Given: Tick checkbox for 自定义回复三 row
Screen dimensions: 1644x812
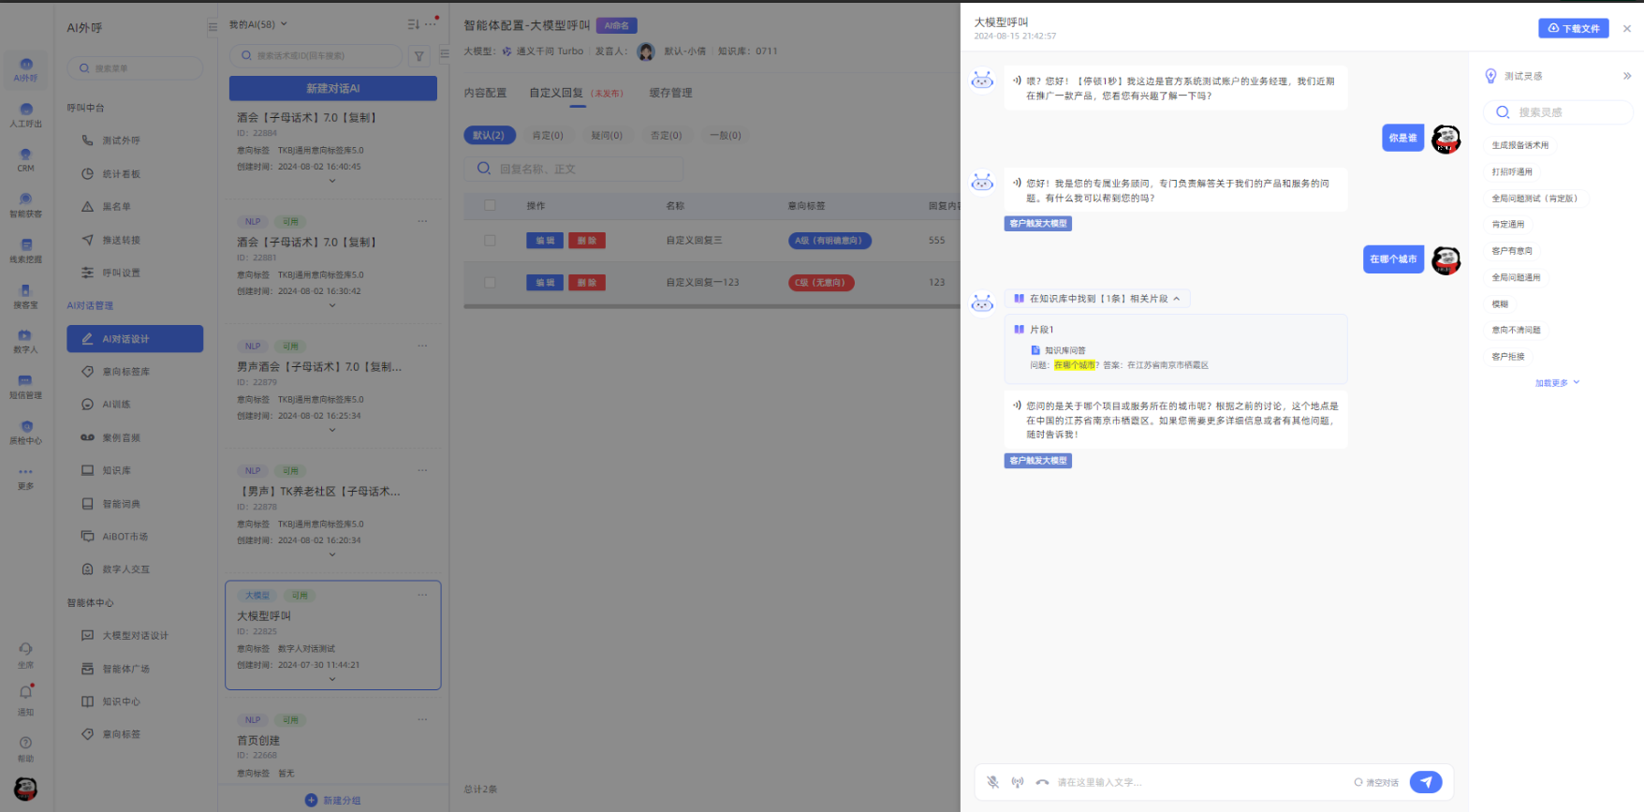Looking at the screenshot, I should [490, 241].
